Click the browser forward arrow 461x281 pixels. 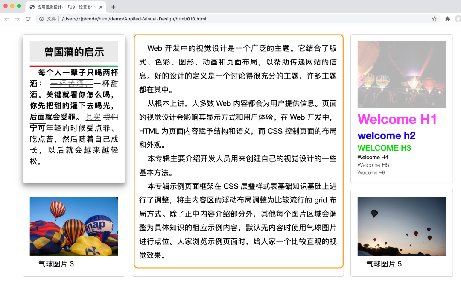point(18,19)
